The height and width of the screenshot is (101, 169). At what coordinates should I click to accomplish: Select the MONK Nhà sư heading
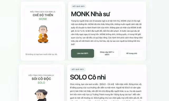pos(90,14)
